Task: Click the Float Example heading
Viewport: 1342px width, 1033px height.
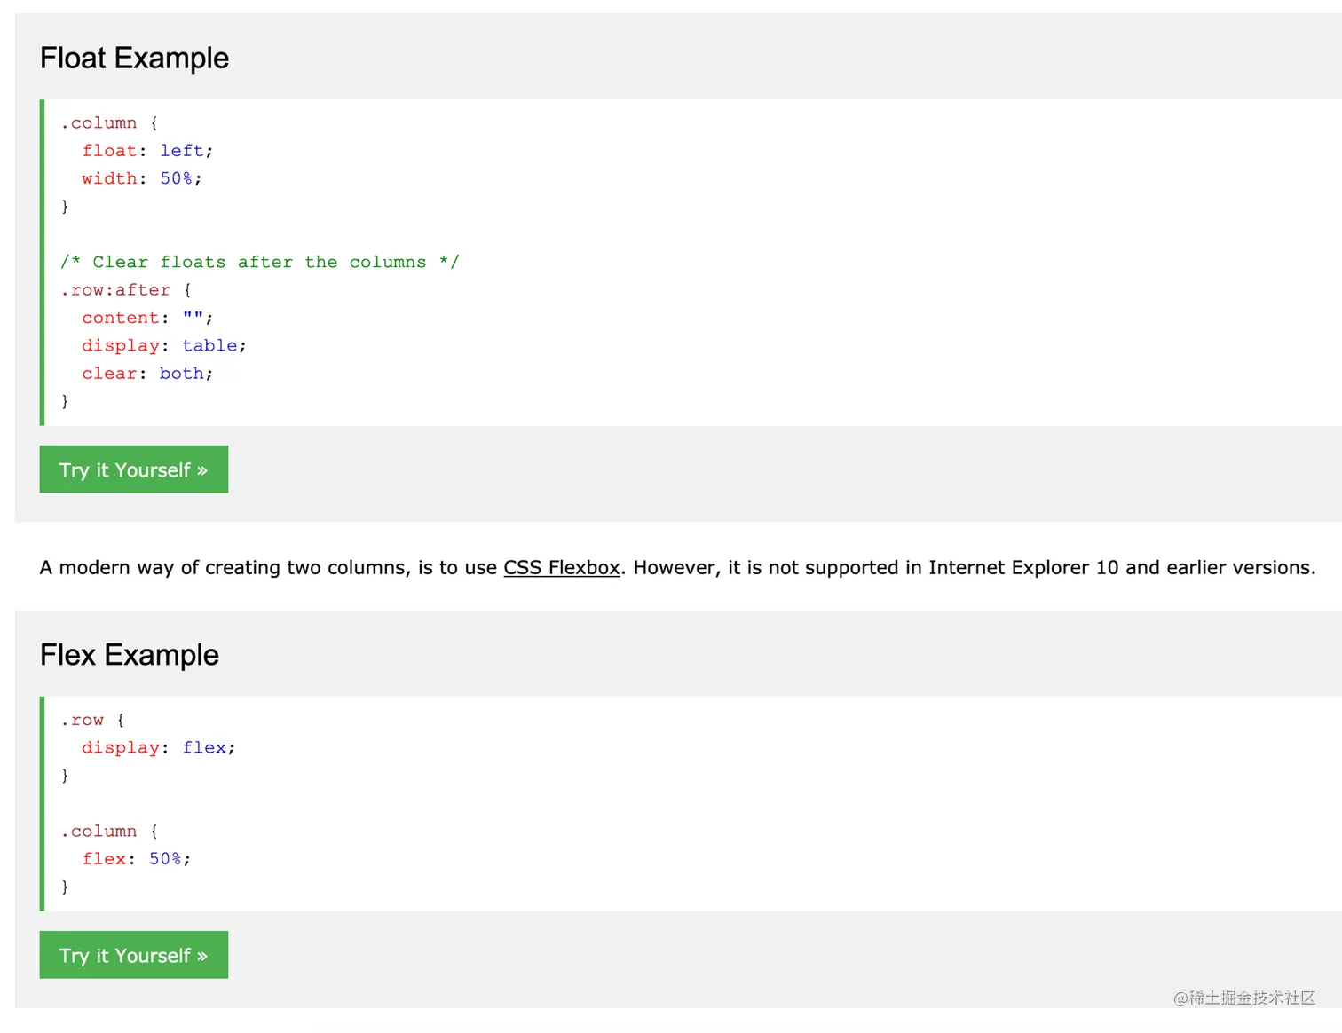Action: [134, 59]
